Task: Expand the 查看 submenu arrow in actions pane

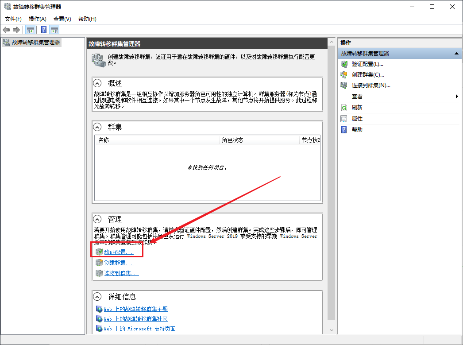Action: 457,97
